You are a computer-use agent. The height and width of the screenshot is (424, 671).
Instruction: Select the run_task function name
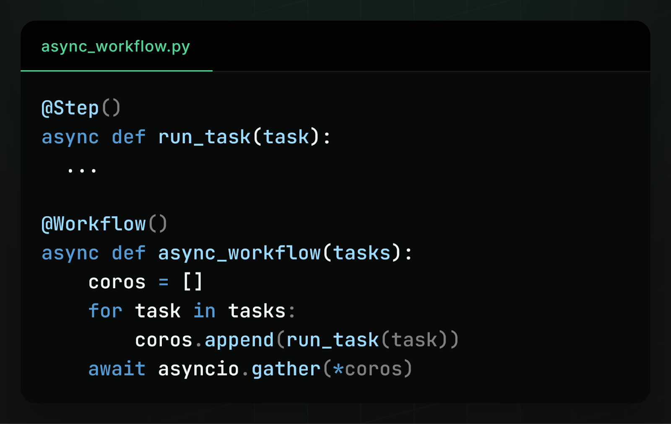[204, 137]
